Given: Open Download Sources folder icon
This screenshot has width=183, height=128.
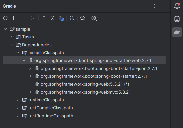Looking at the screenshot, I should [61, 18].
